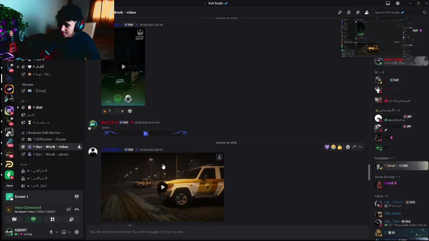The image size is (429, 241).
Task: Click the message list scrollbar
Action: pyautogui.click(x=369, y=172)
